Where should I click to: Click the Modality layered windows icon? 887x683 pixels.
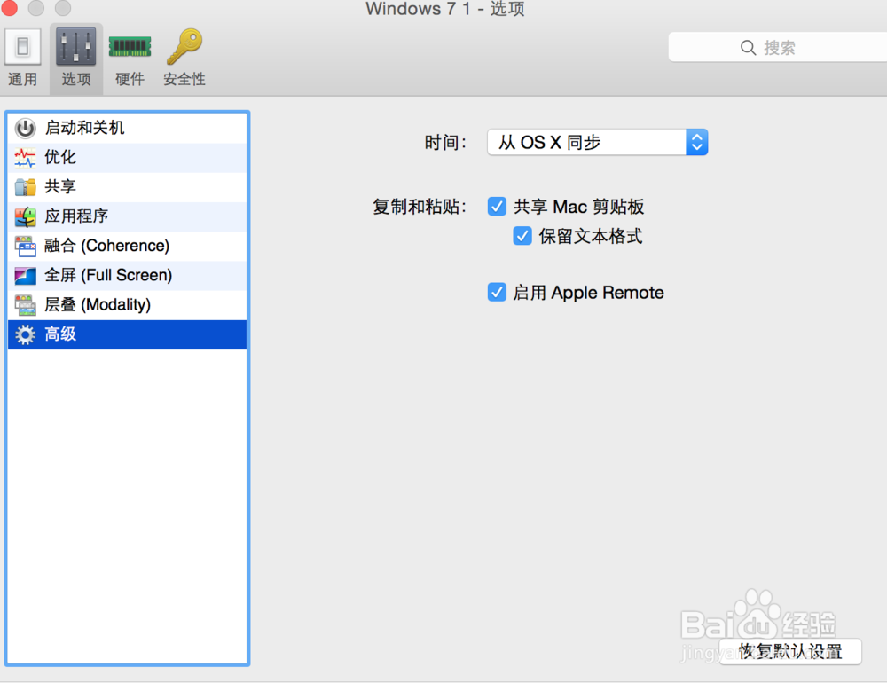26,305
